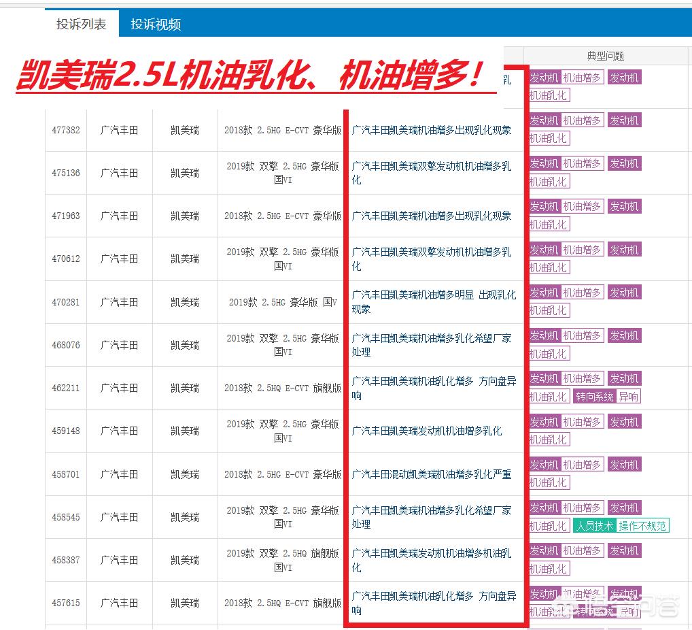692x630 pixels.
Task: Open complaint ID 458545
Action: point(66,517)
